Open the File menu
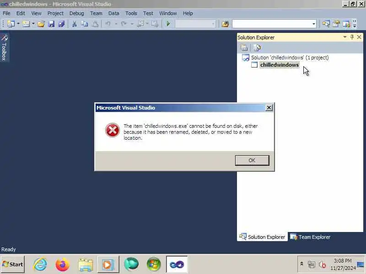The height and width of the screenshot is (274, 366). coord(6,13)
